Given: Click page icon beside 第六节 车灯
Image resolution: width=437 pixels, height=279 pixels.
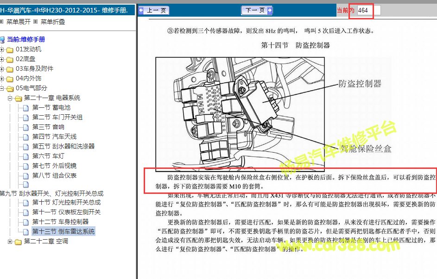Looking at the screenshot, I should 25,156.
